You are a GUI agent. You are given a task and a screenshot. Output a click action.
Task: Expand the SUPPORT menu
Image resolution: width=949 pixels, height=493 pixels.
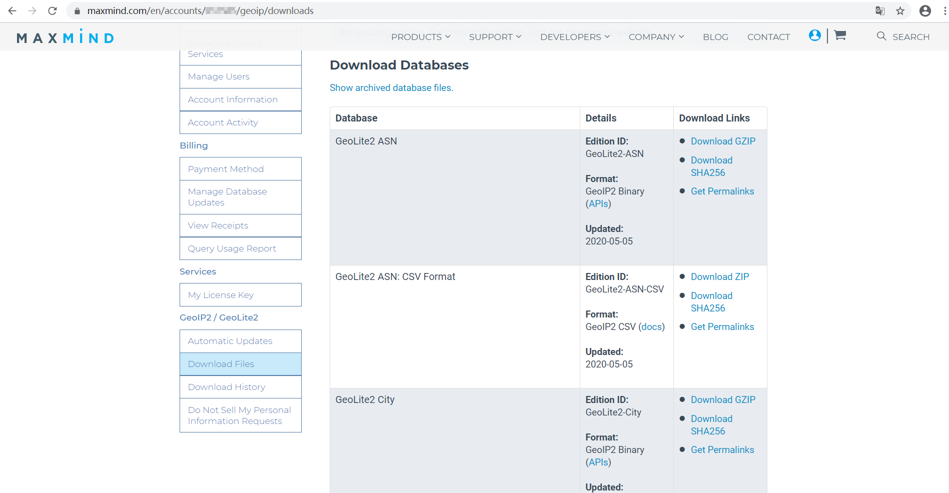[x=495, y=37]
